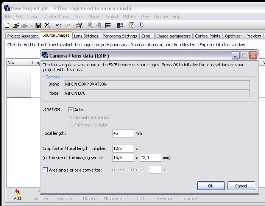Click the camera Model field
The width and height of the screenshot is (265, 206).
click(x=157, y=93)
